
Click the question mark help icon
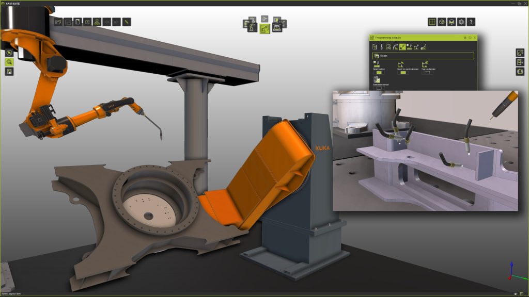coord(471,22)
